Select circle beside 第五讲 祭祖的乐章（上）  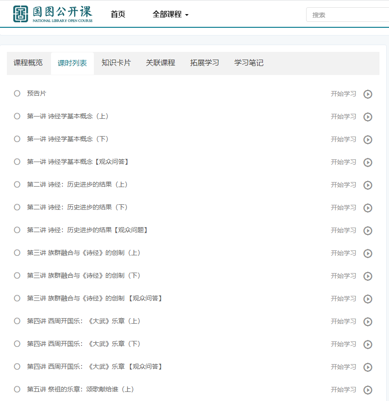[x=17, y=389]
